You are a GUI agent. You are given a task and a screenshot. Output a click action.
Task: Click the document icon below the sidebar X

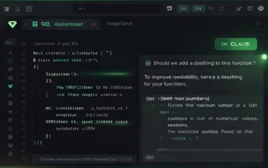10,120
